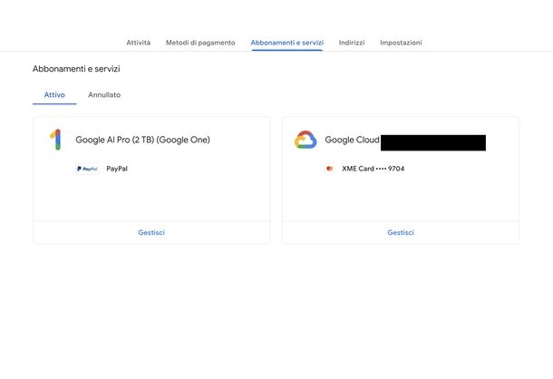Open the Attività tab
Screen dimensions: 553x379
(138, 43)
